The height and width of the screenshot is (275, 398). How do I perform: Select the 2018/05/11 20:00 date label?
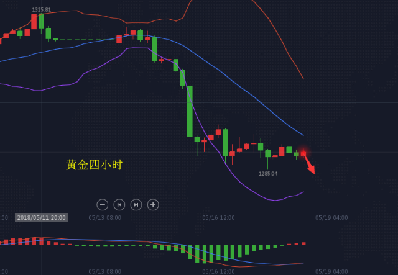coord(42,217)
